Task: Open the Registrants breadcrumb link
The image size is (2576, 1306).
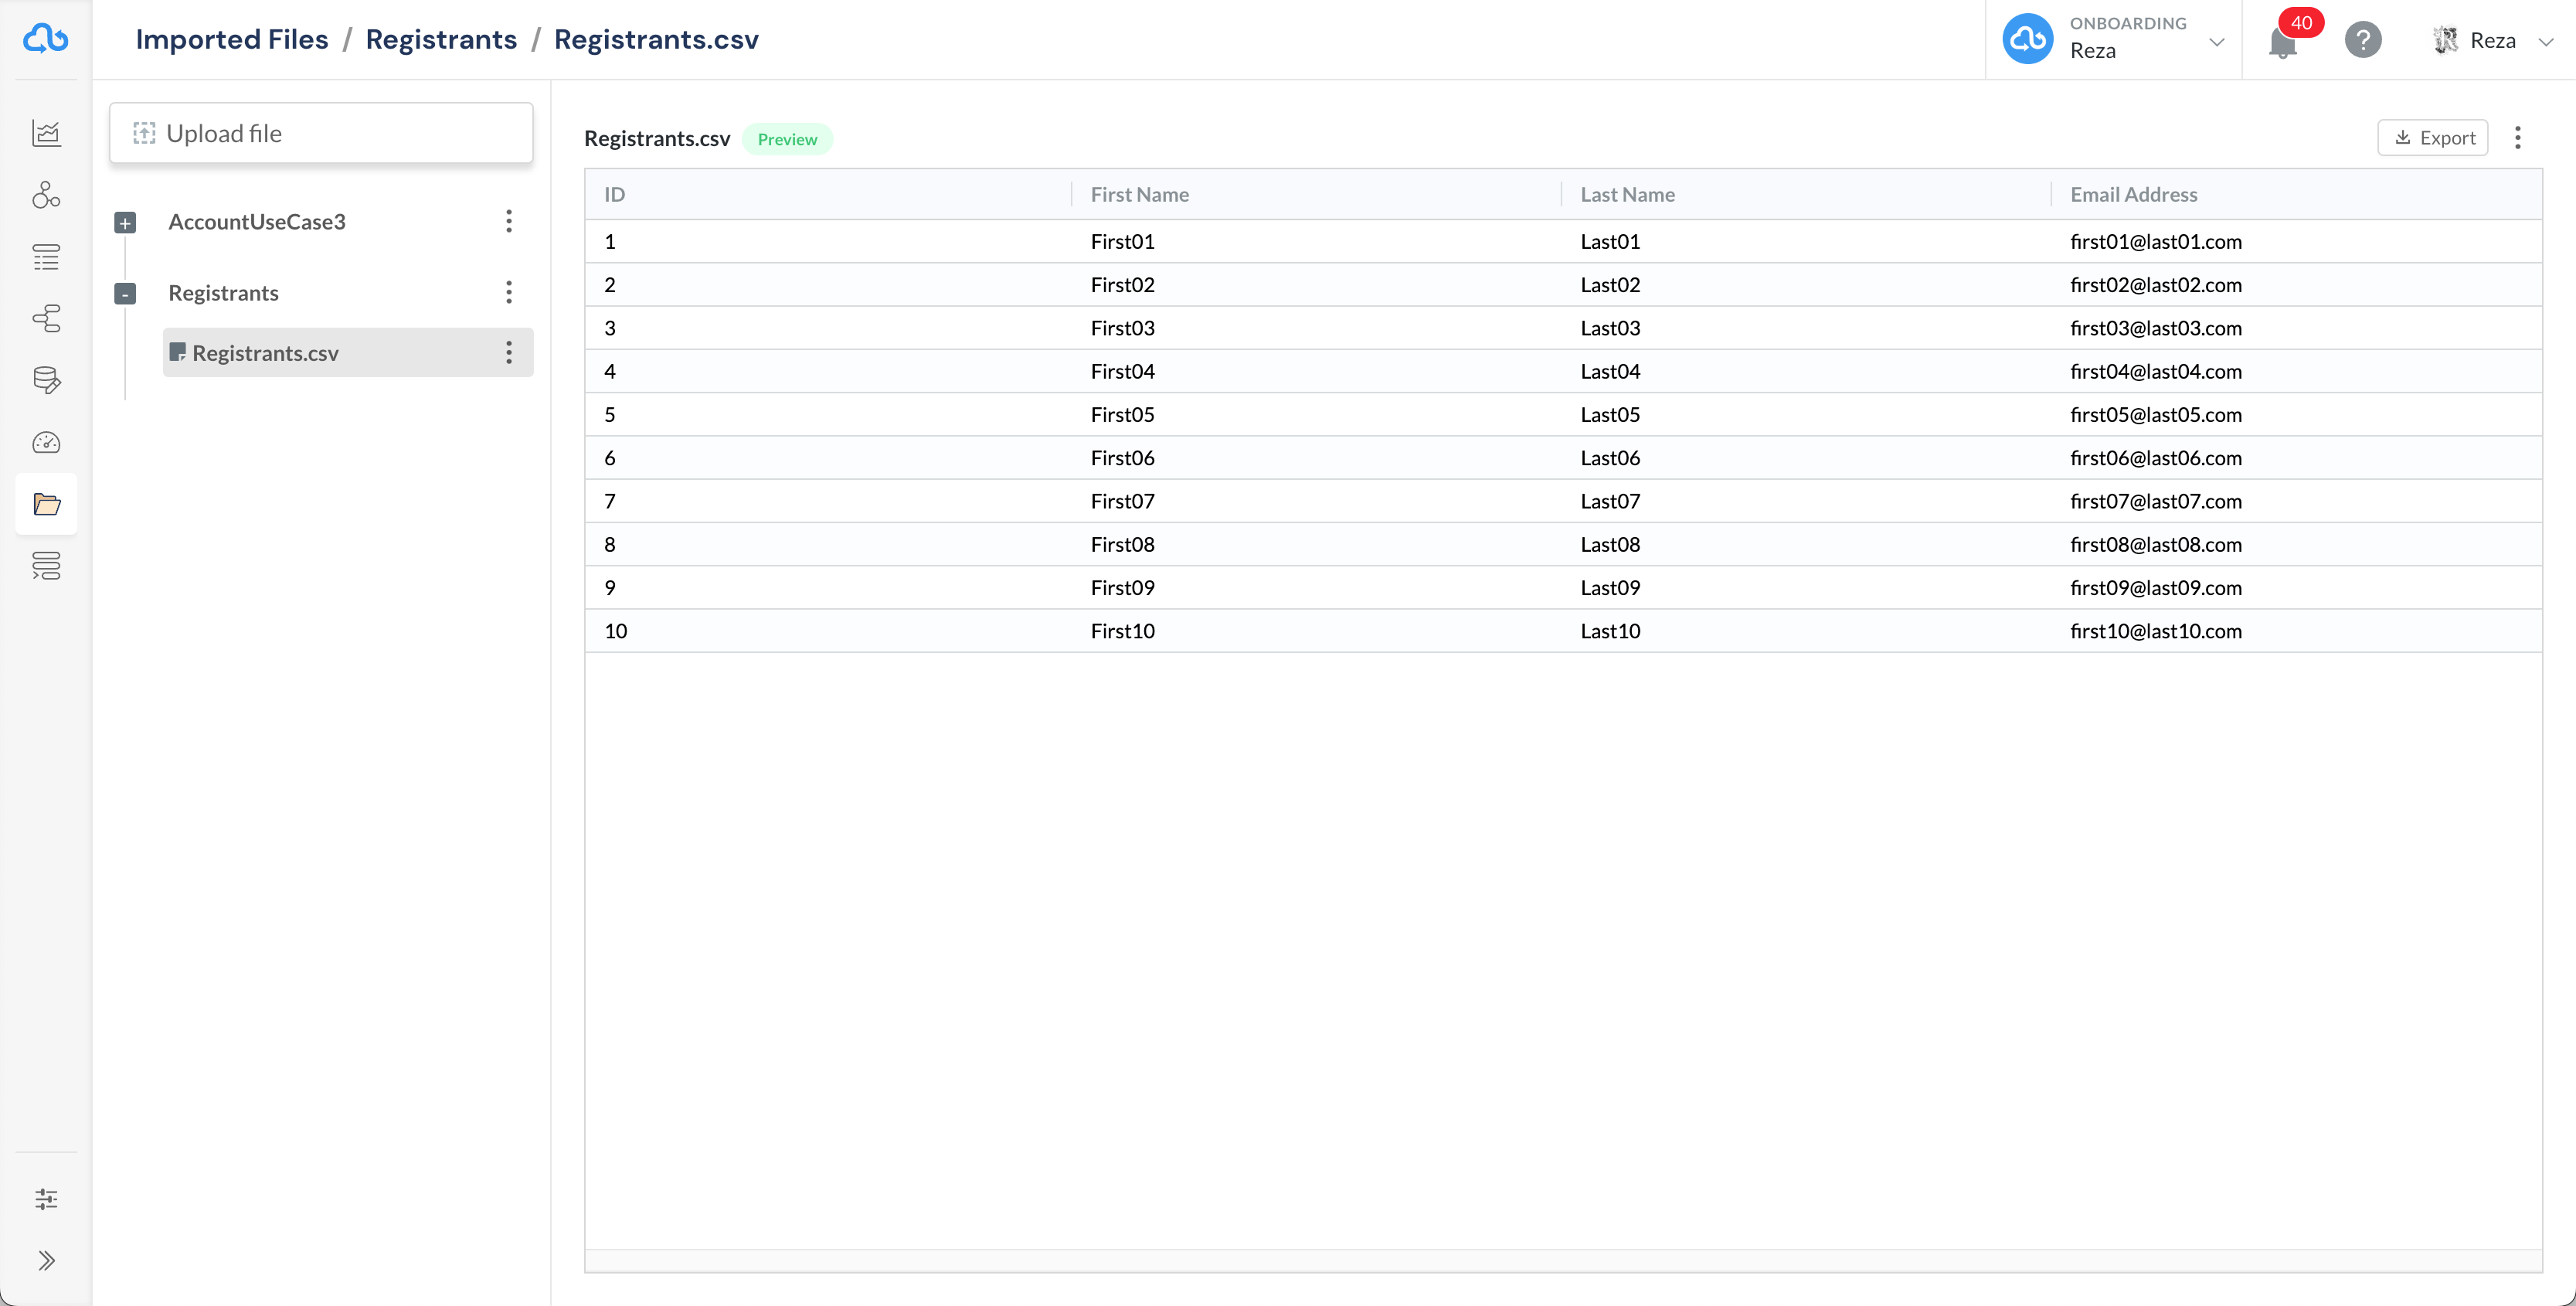Action: tap(441, 39)
